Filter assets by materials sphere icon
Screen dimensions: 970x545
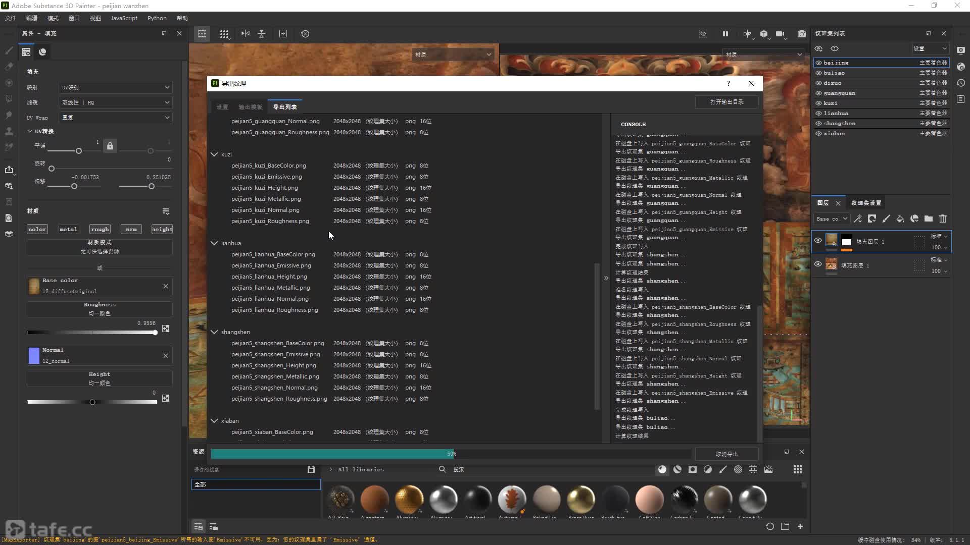662,469
